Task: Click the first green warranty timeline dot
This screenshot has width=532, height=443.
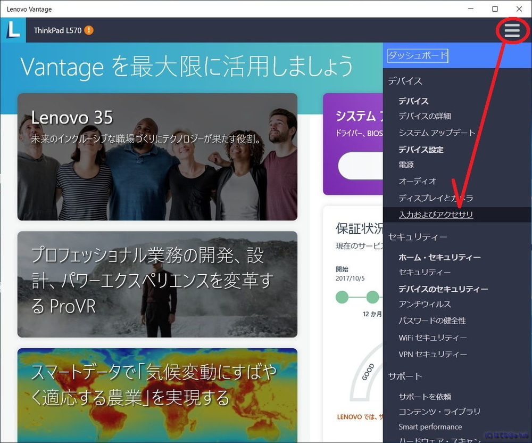Action: (342, 297)
